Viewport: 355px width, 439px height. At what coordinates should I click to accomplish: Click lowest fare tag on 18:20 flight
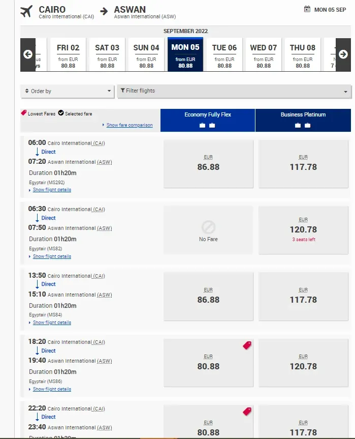(x=247, y=345)
